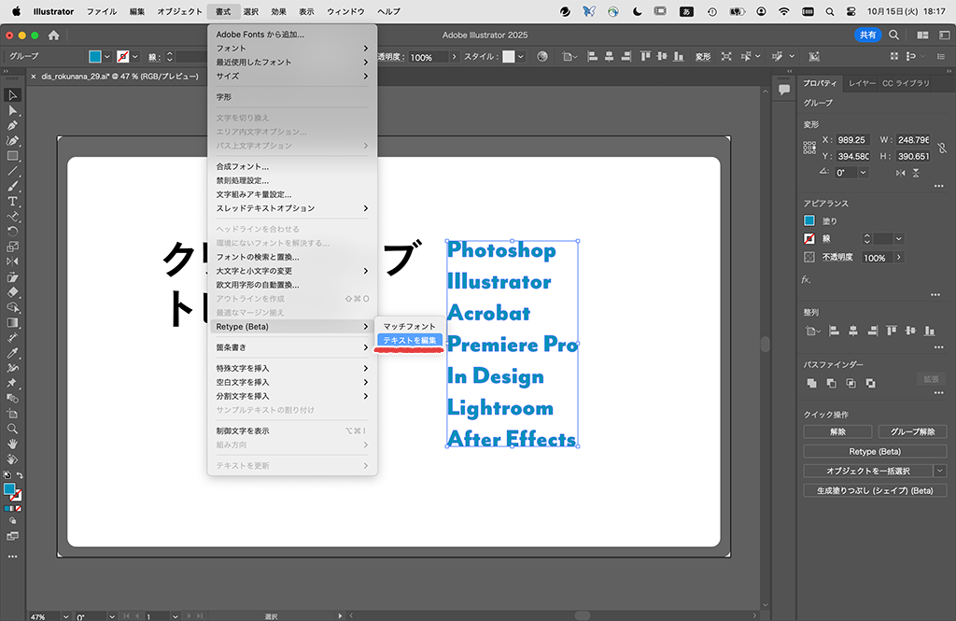The image size is (956, 621).
Task: Select the Eyedropper tool
Action: point(12,355)
